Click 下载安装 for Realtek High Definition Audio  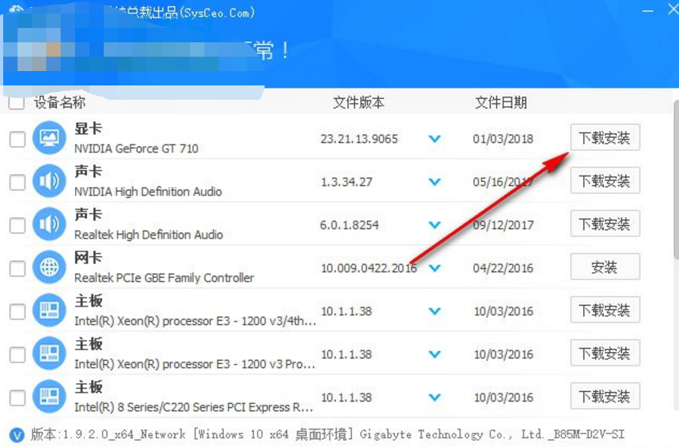[605, 224]
